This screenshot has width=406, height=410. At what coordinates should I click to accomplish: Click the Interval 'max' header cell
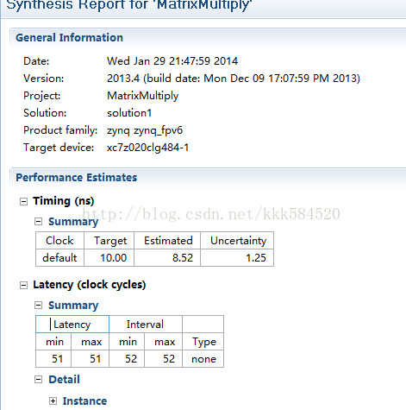[x=164, y=342]
